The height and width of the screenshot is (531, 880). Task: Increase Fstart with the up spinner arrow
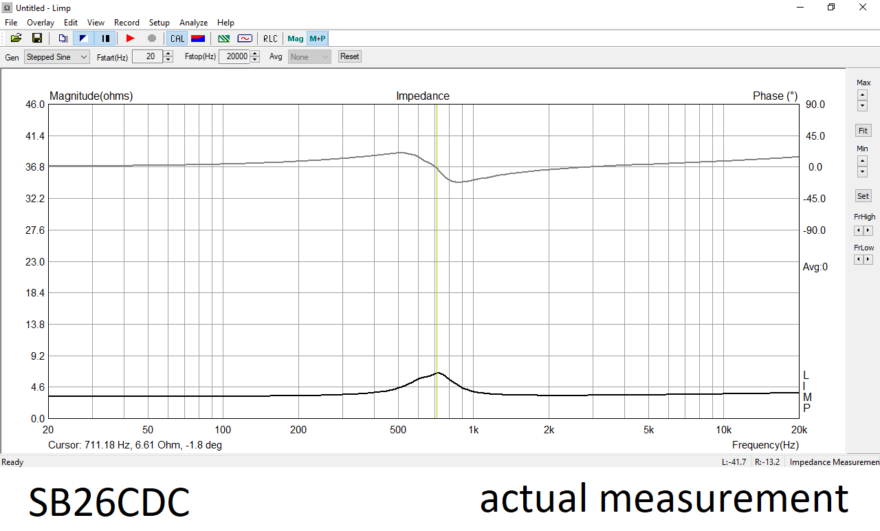168,54
